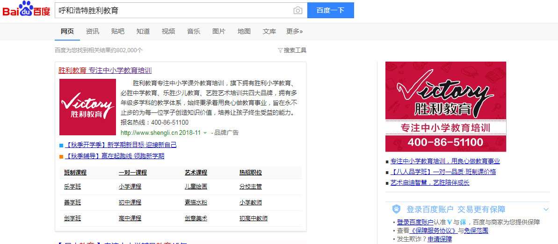Open the 创意美术 link
Image resolution: width=558 pixels, height=244 pixels.
[196, 218]
